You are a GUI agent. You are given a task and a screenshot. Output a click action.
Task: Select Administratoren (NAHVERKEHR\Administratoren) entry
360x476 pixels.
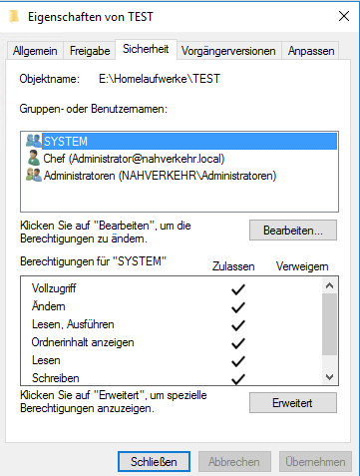[160, 176]
